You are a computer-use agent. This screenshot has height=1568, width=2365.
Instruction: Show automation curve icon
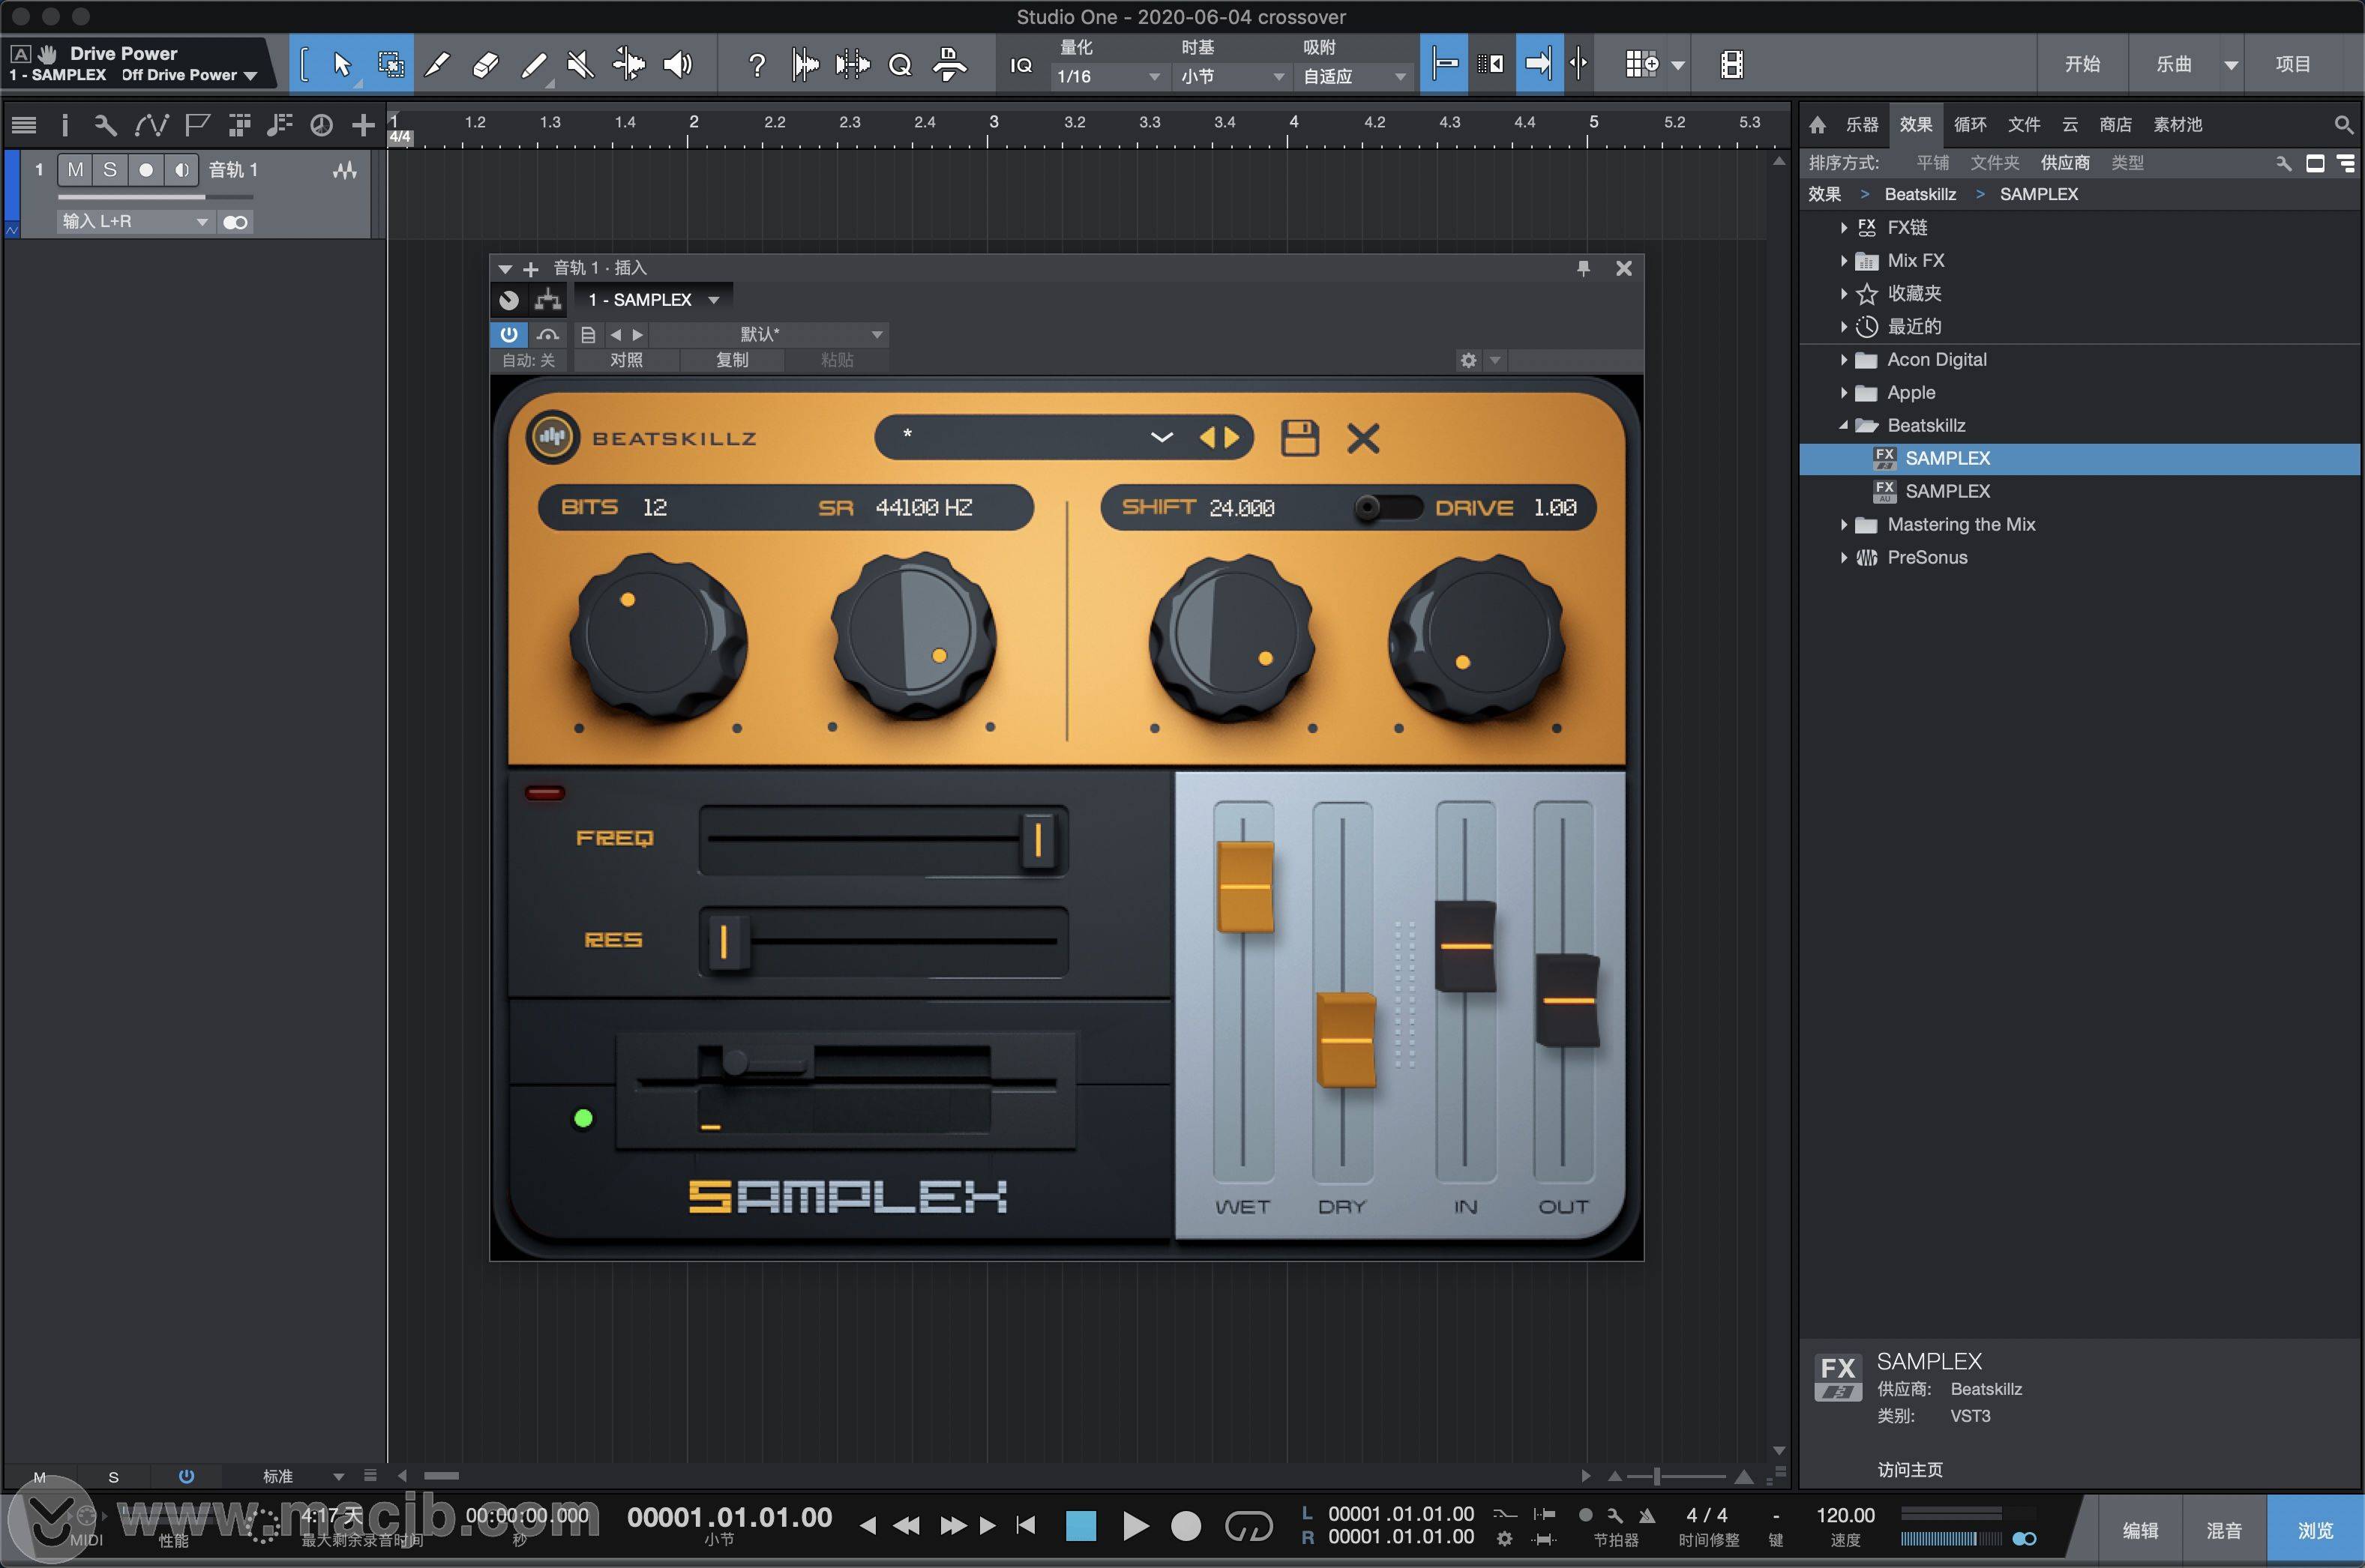click(151, 125)
